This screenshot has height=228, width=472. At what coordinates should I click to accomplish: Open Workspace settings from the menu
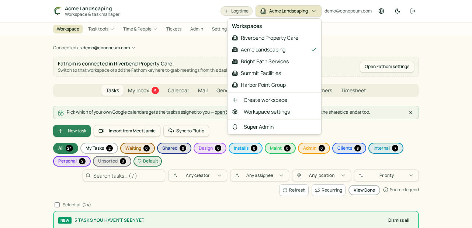(x=274, y=112)
